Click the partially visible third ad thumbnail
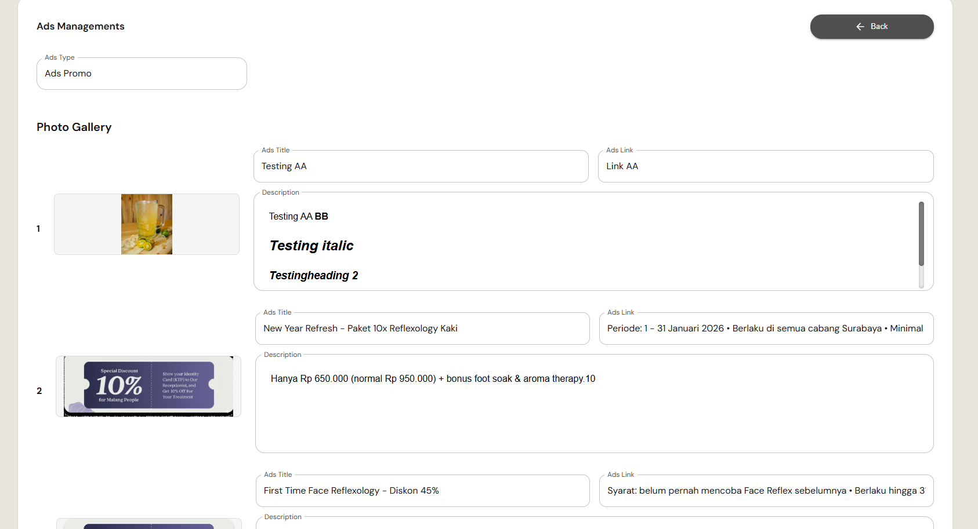This screenshot has width=978, height=529. click(148, 524)
